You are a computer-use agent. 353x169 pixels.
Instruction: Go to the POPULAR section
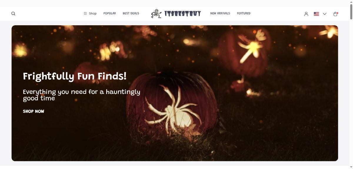(110, 13)
